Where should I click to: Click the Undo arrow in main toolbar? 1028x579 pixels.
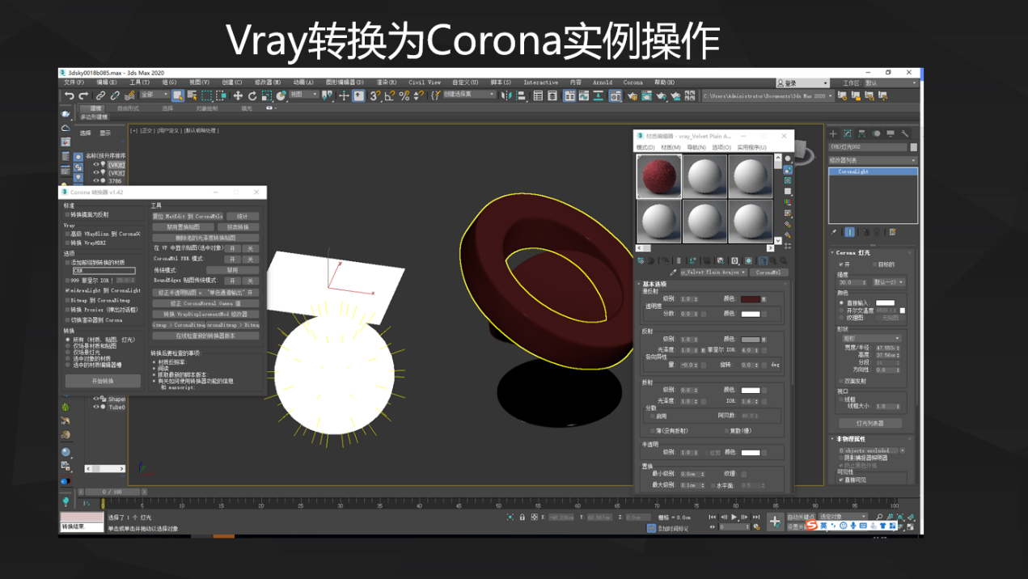coord(70,96)
